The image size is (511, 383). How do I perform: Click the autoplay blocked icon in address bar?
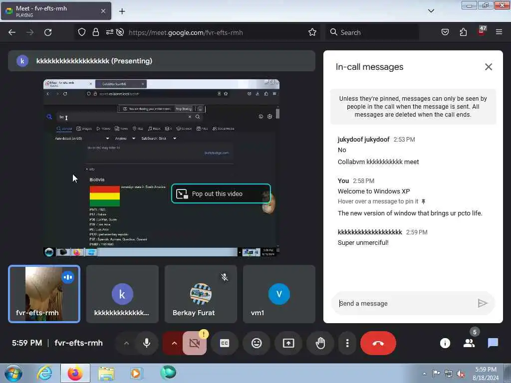120,32
